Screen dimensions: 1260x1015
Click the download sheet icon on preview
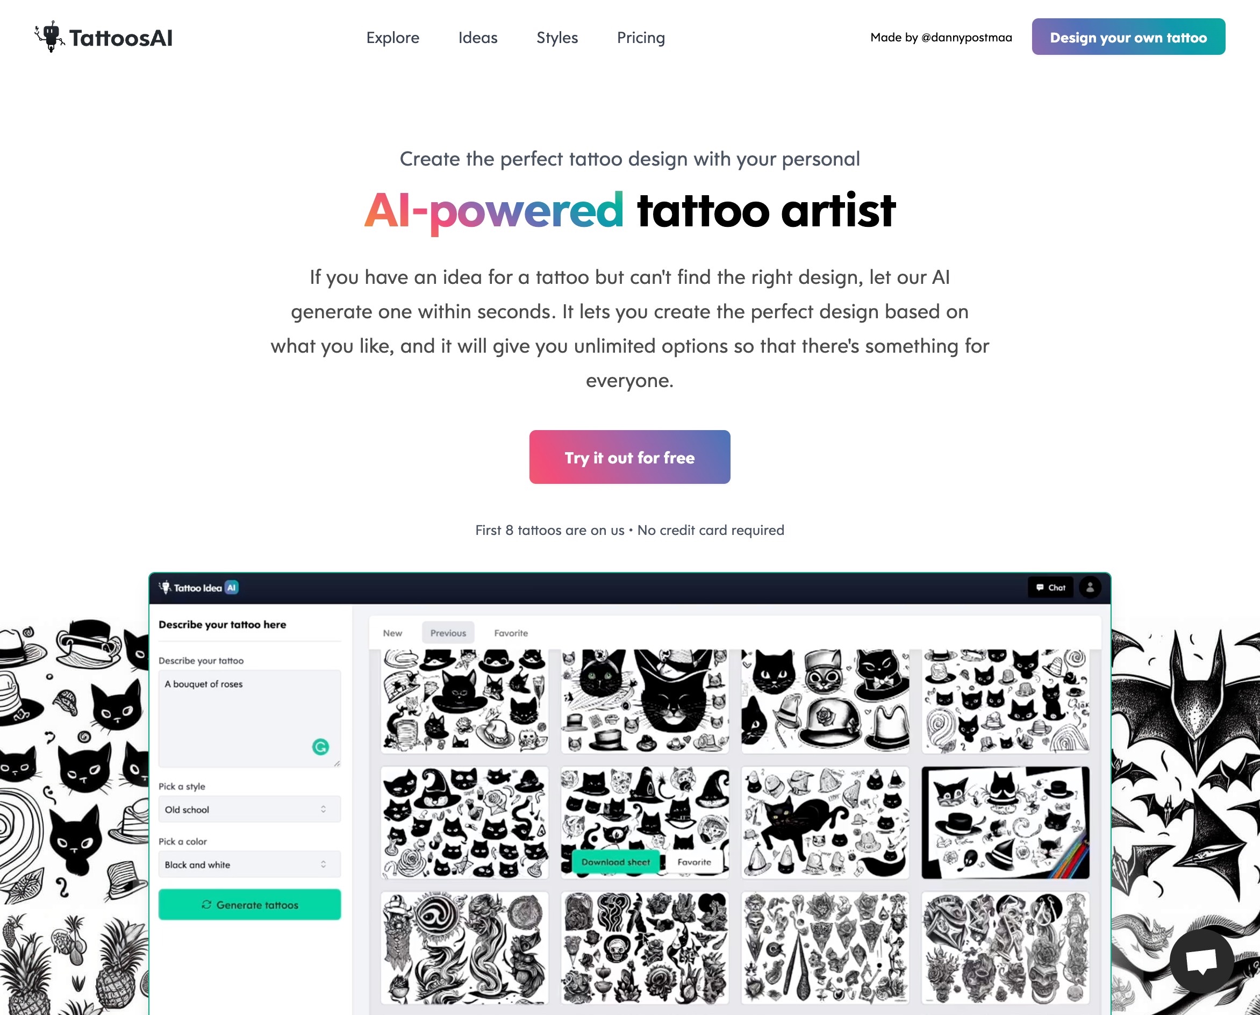(613, 862)
